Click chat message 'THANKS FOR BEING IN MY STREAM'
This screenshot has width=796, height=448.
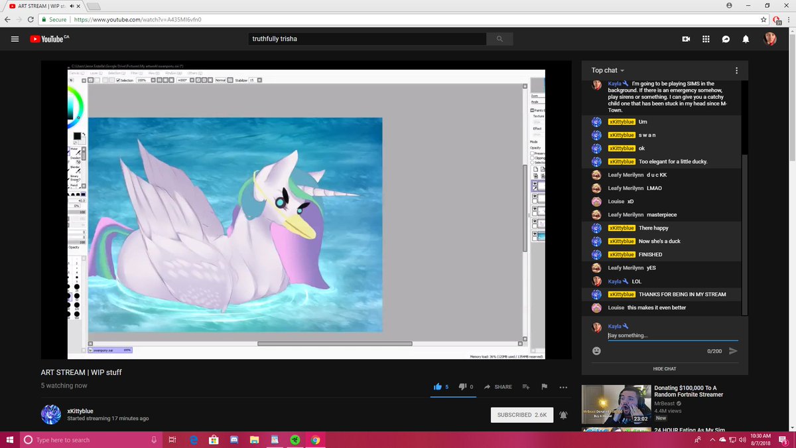683,294
